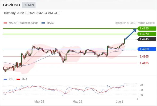Click the RSI 30 level label
This screenshot has height=106, width=157.
click(141, 95)
